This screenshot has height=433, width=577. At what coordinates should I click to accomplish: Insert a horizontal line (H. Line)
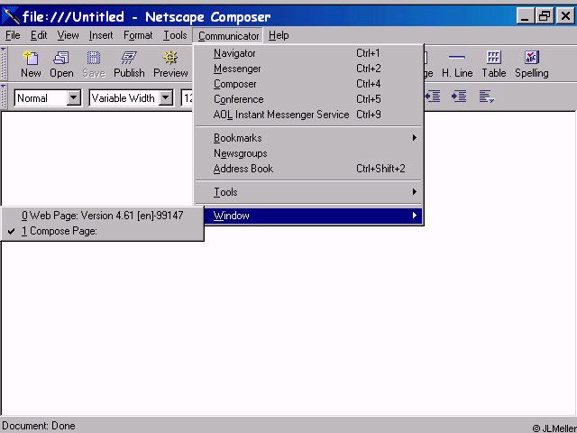(x=457, y=64)
